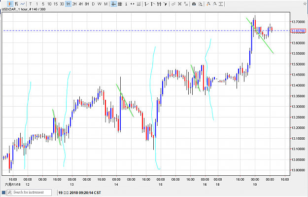This screenshot has width=308, height=197.
Task: Zoom out of the chart
Action: (x=215, y=4)
